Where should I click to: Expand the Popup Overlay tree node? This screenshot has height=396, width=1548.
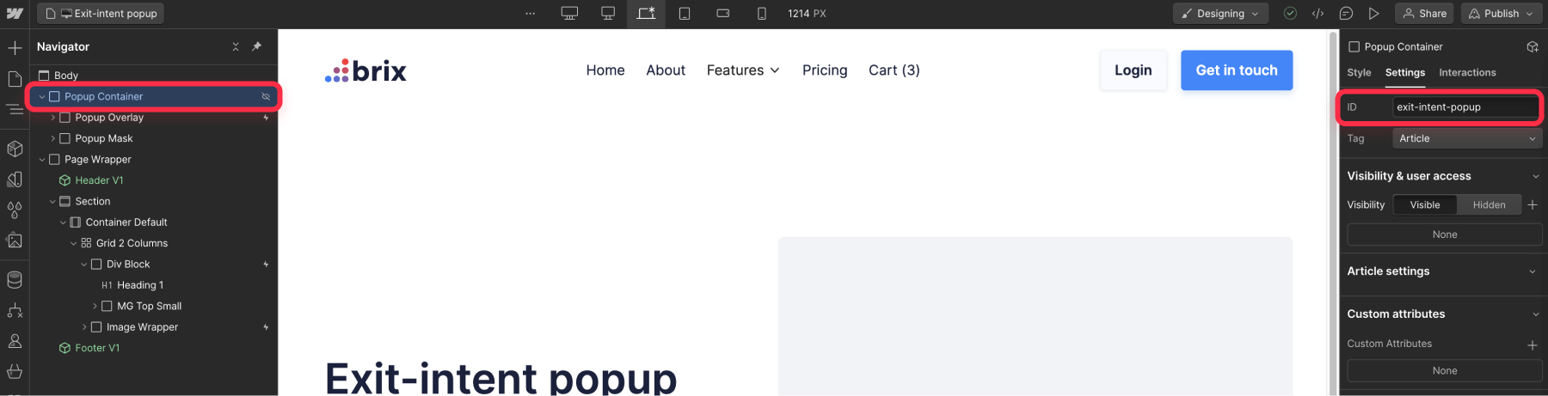(x=52, y=118)
